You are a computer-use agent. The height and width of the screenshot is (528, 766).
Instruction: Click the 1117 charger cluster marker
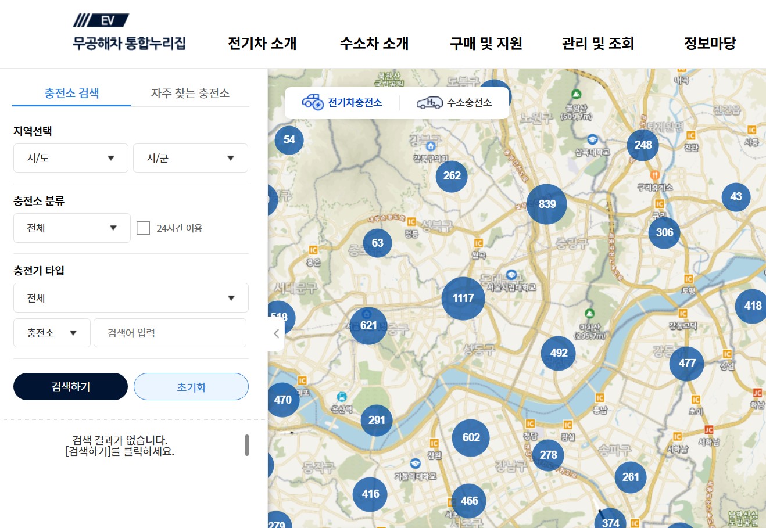point(462,298)
